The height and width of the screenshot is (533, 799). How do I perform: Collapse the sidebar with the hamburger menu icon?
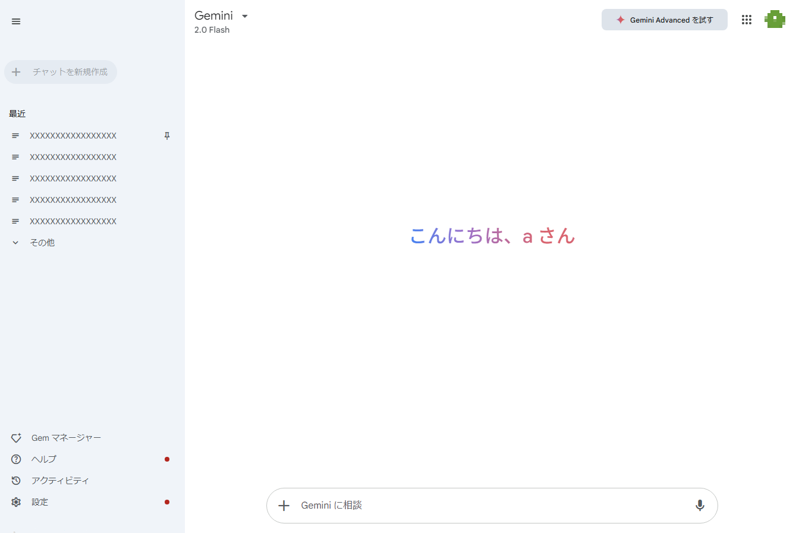pyautogui.click(x=16, y=21)
